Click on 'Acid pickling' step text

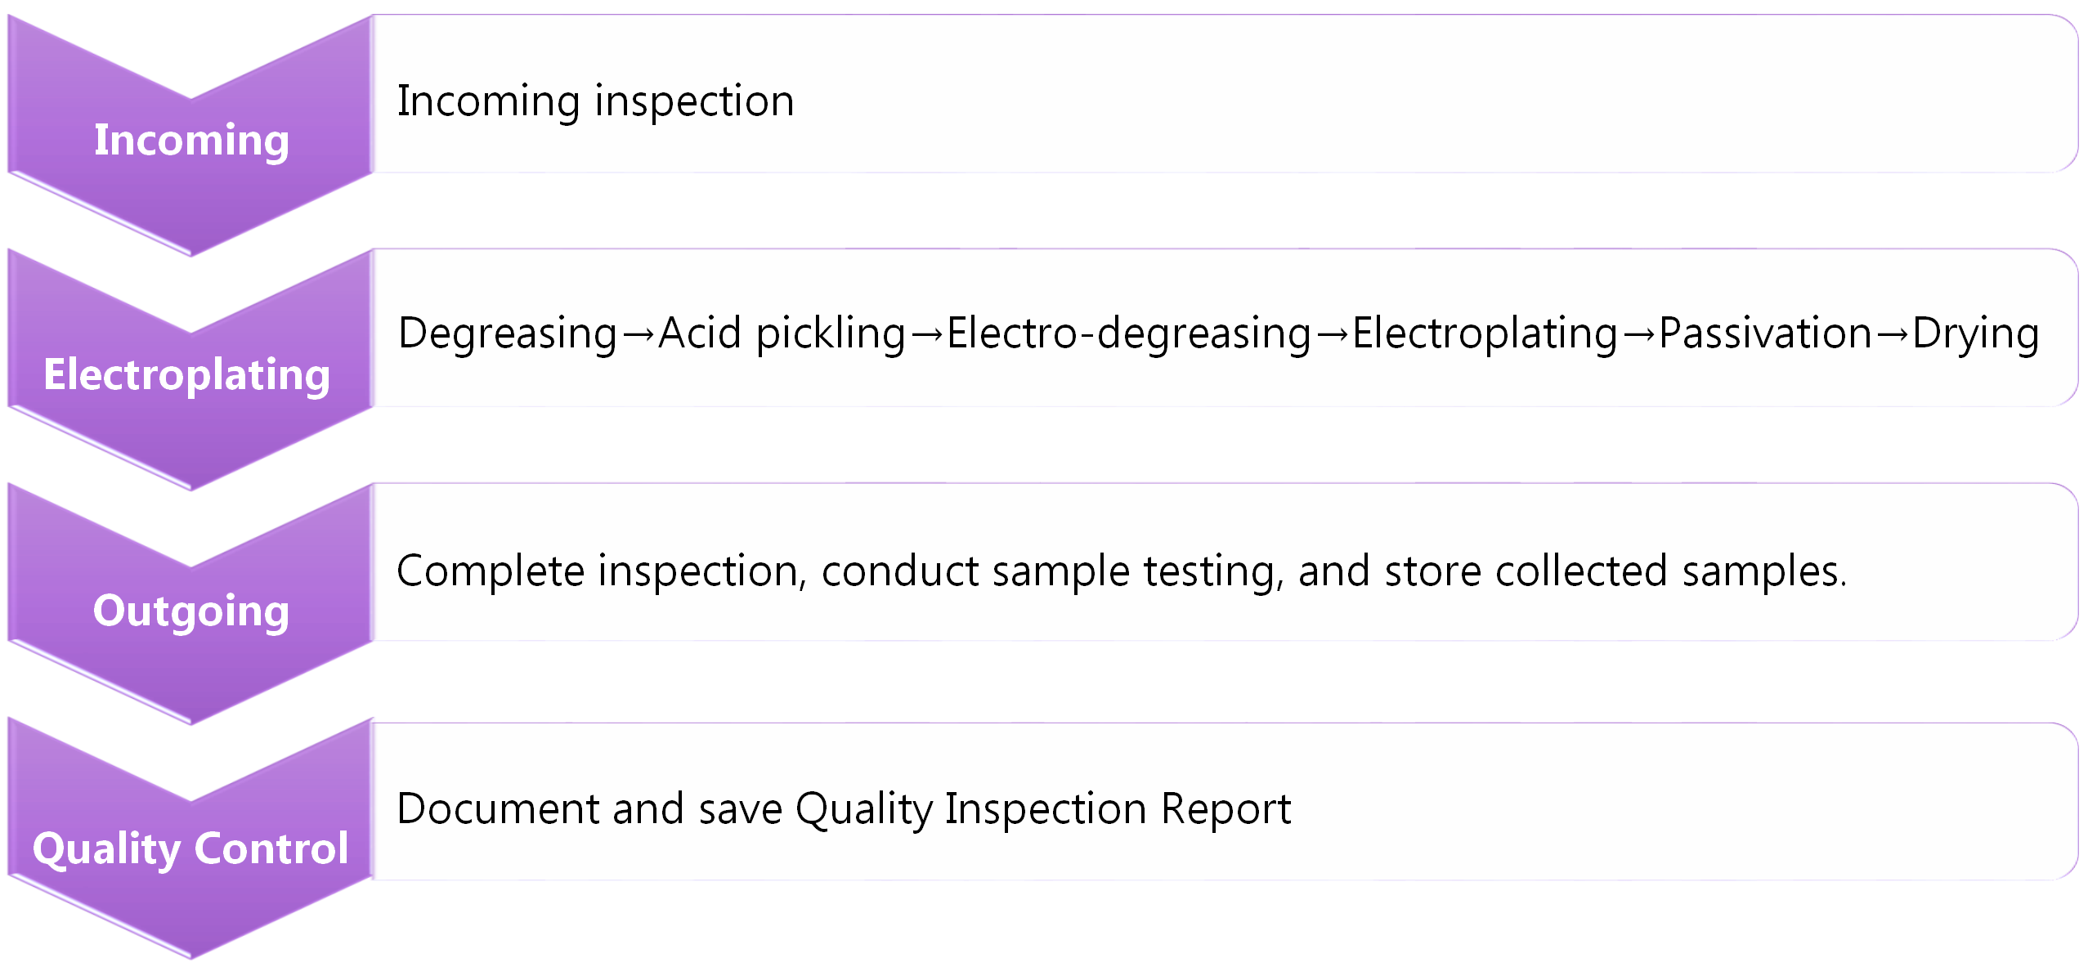(x=782, y=334)
